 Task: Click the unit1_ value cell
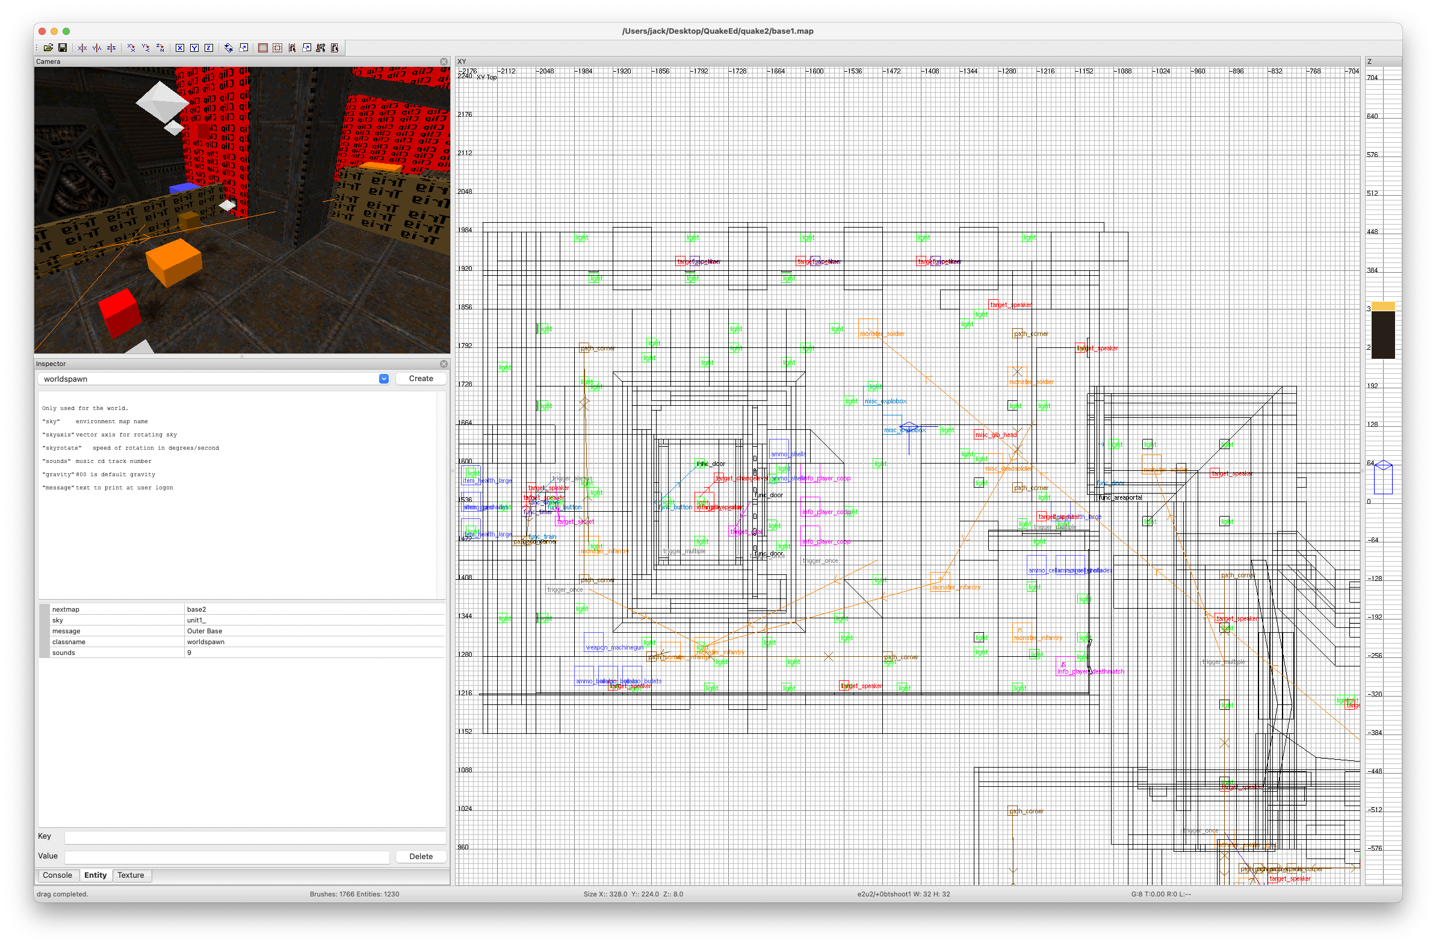315,620
